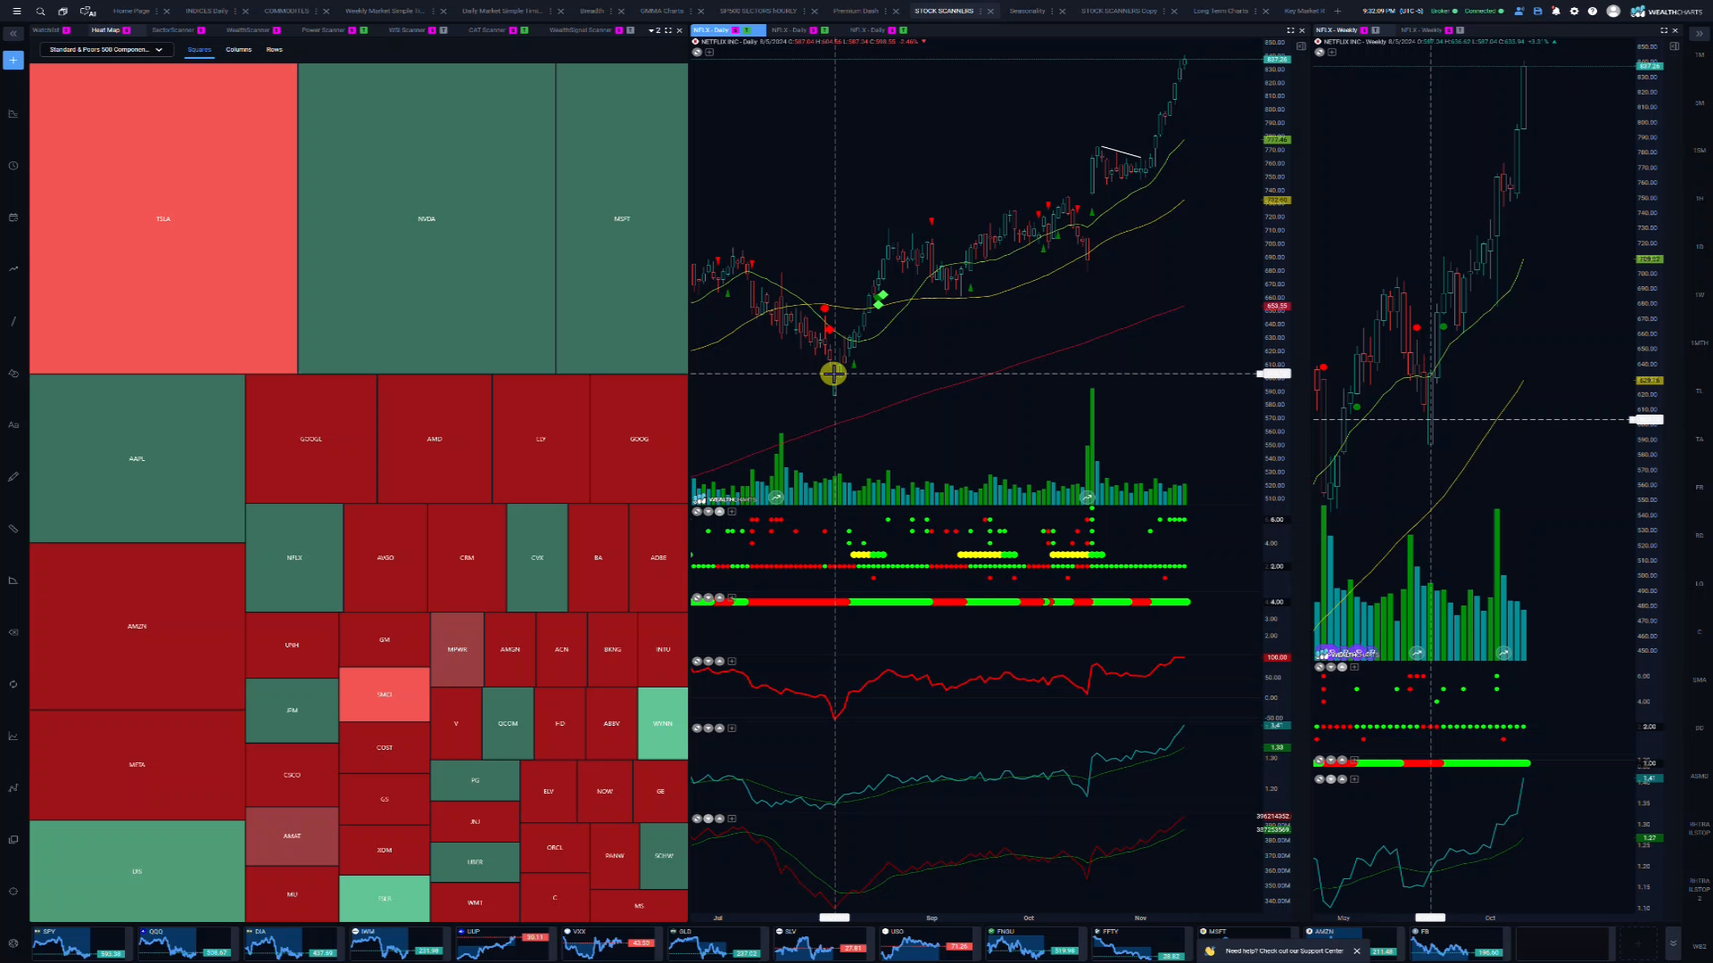Open the SectorScanner panel tab
The width and height of the screenshot is (1713, 963).
(173, 30)
